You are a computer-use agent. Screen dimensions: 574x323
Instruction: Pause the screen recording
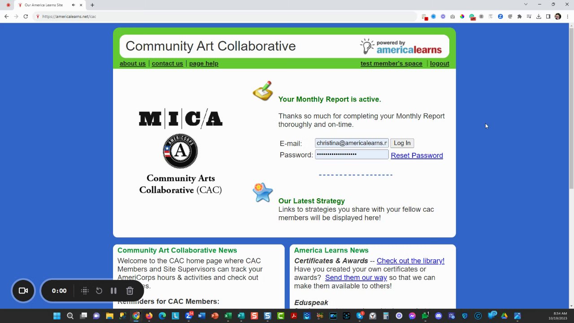pyautogui.click(x=113, y=291)
